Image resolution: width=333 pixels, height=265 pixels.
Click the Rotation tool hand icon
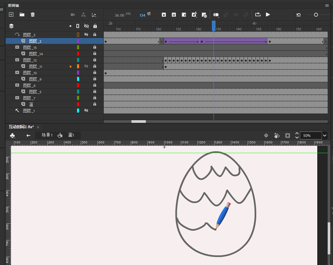[x=277, y=135]
